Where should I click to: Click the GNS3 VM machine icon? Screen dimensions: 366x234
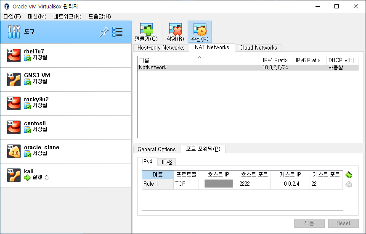click(x=14, y=79)
